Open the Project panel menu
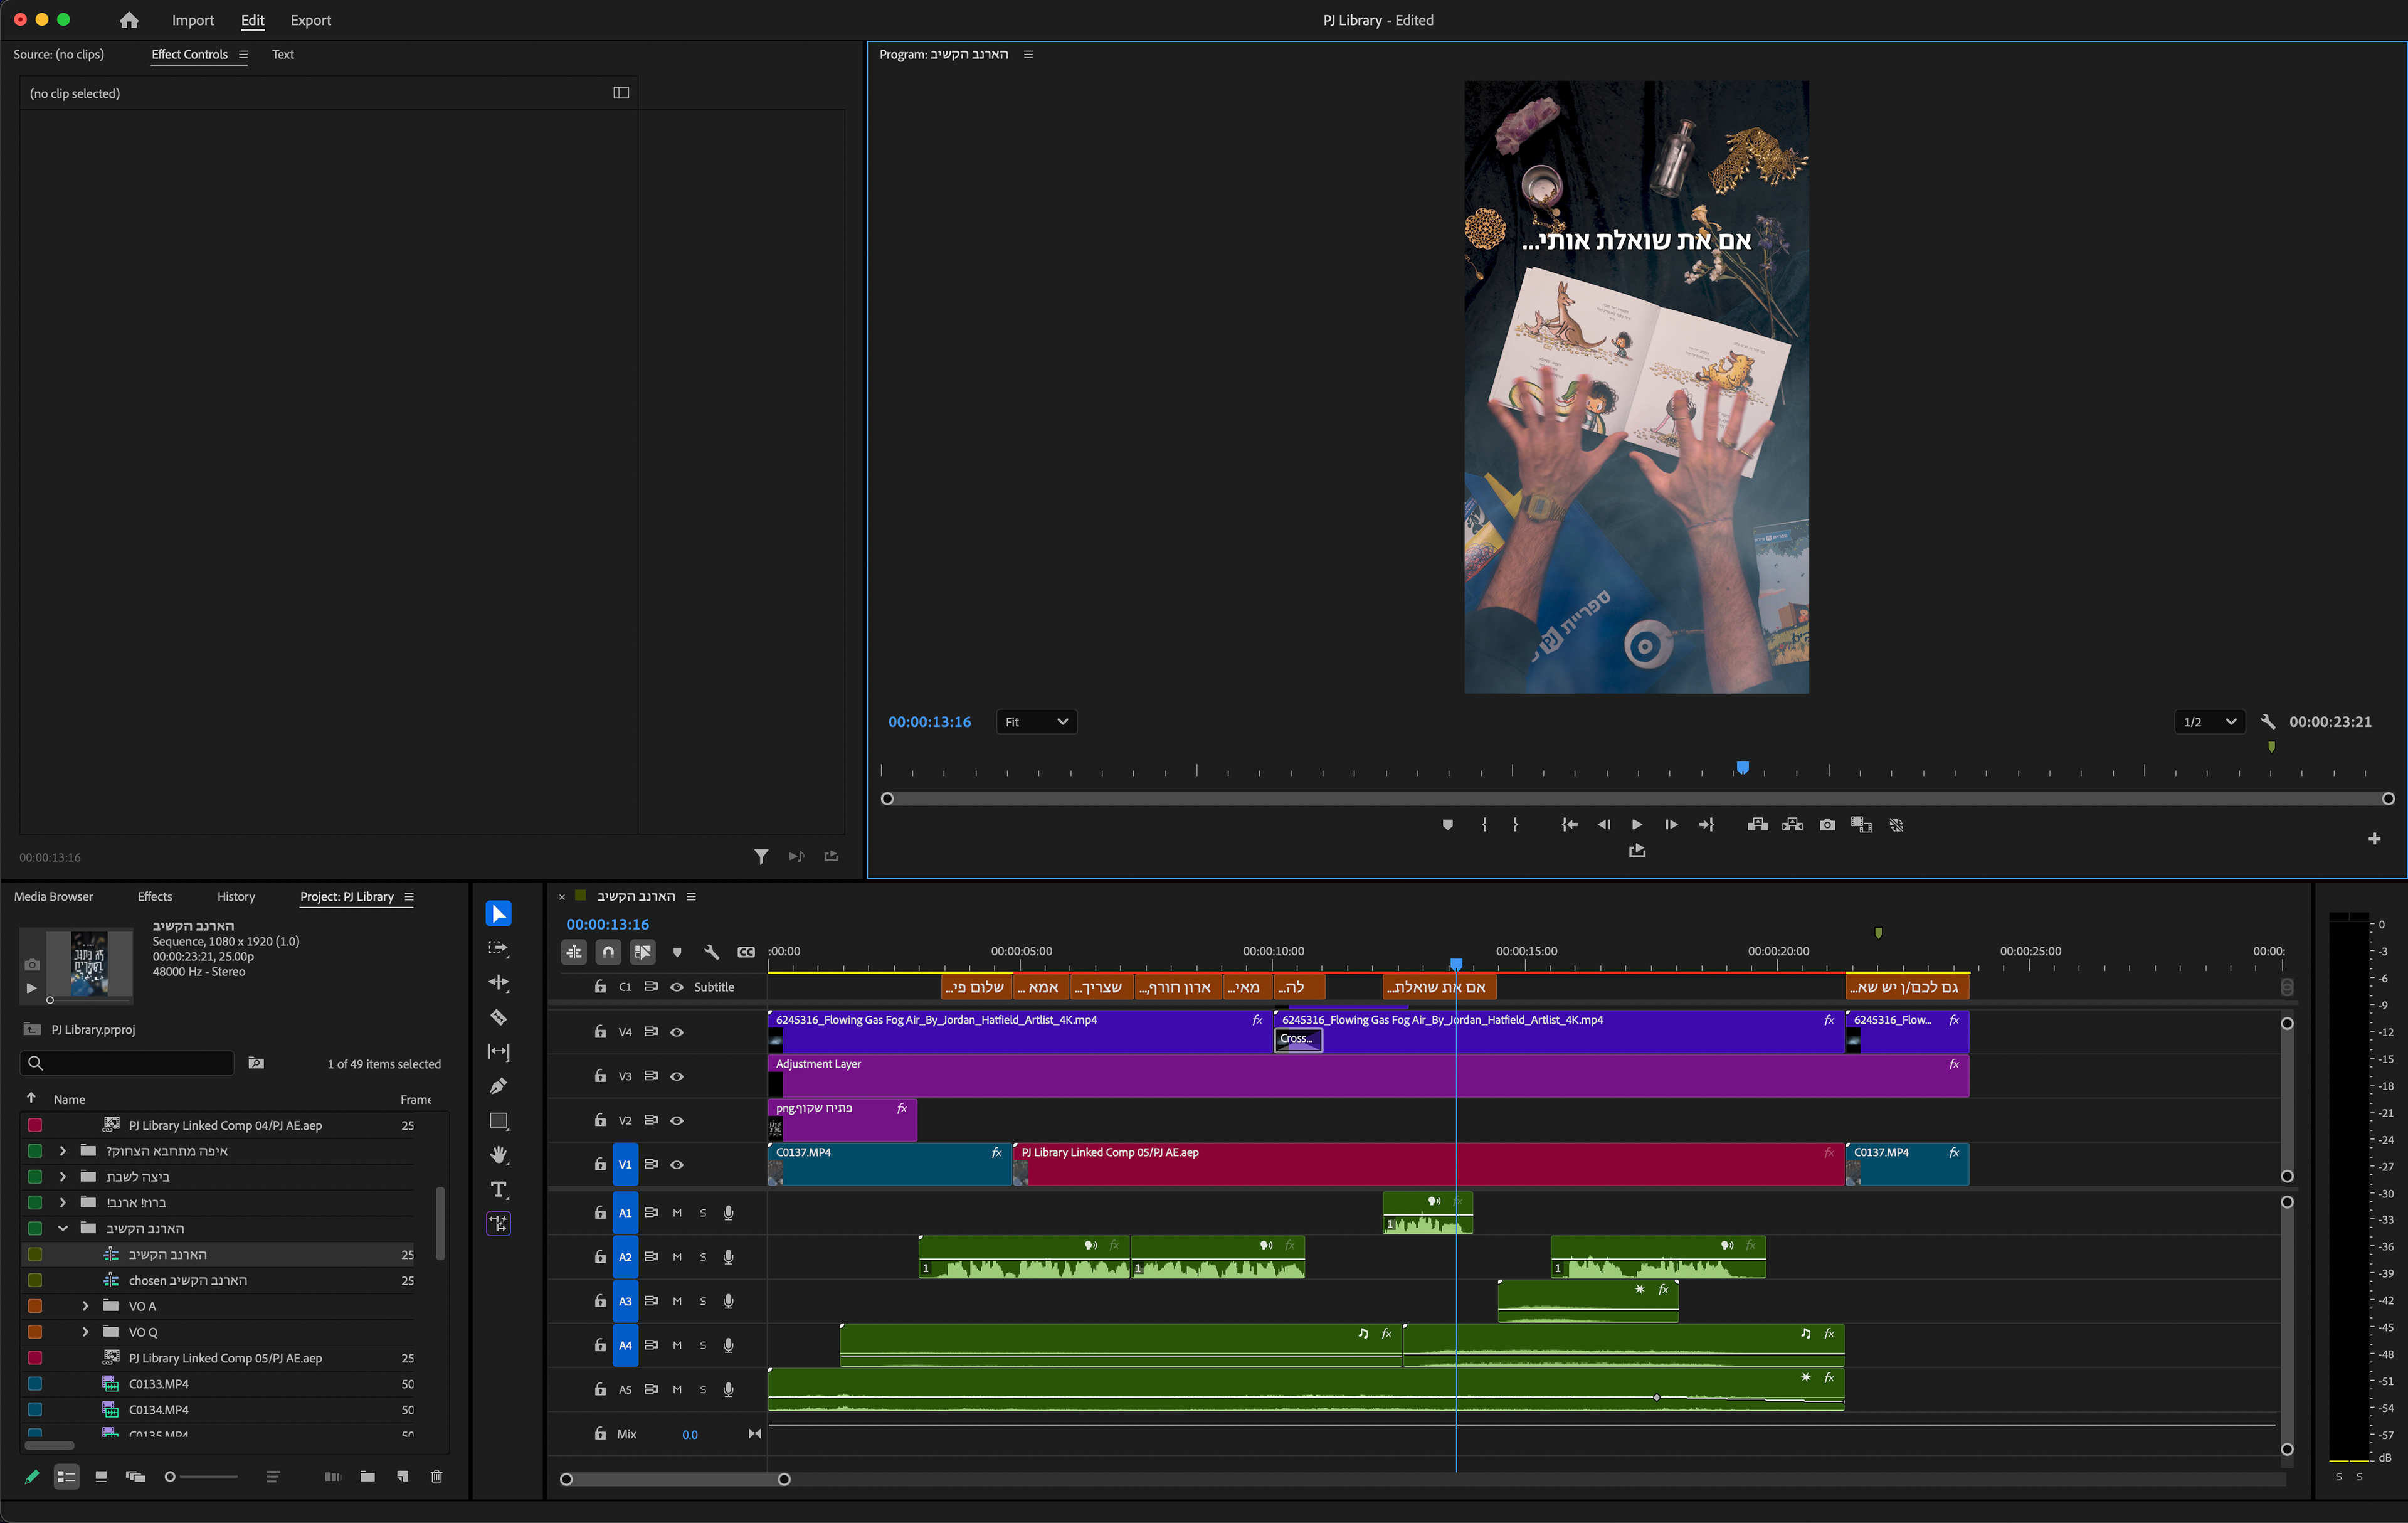The height and width of the screenshot is (1523, 2408). [x=409, y=897]
